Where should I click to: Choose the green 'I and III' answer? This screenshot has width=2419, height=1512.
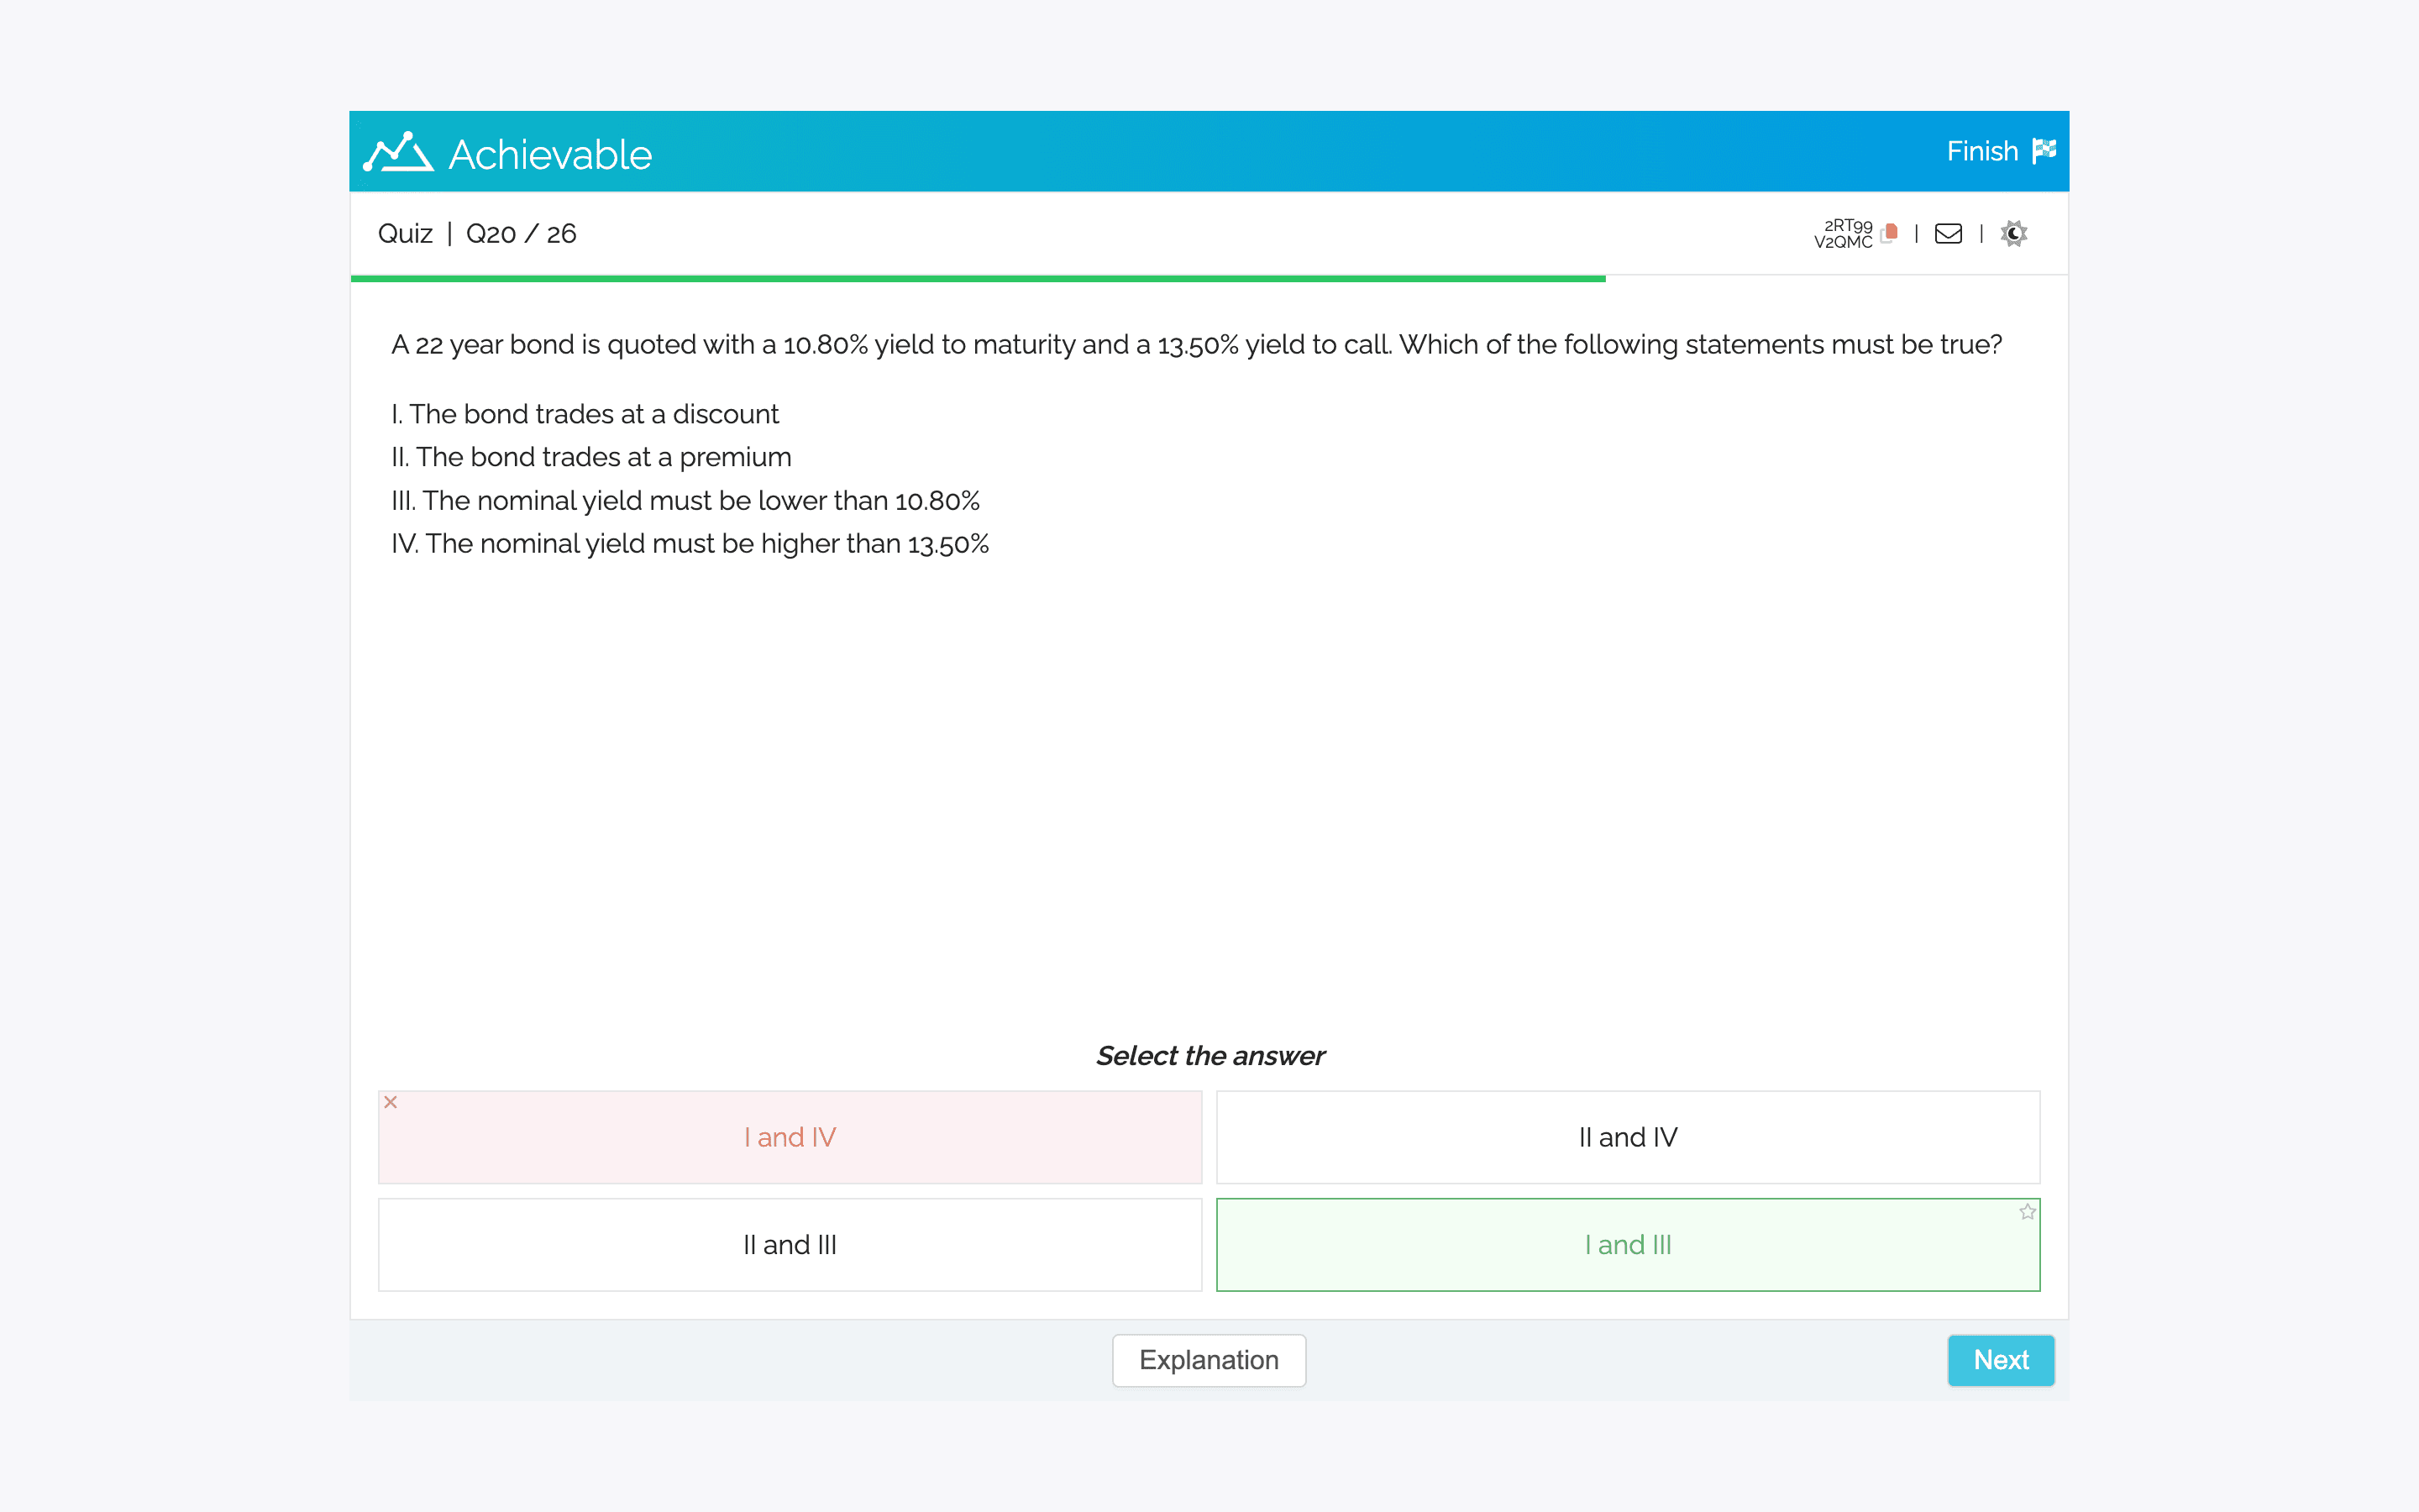click(x=1627, y=1245)
